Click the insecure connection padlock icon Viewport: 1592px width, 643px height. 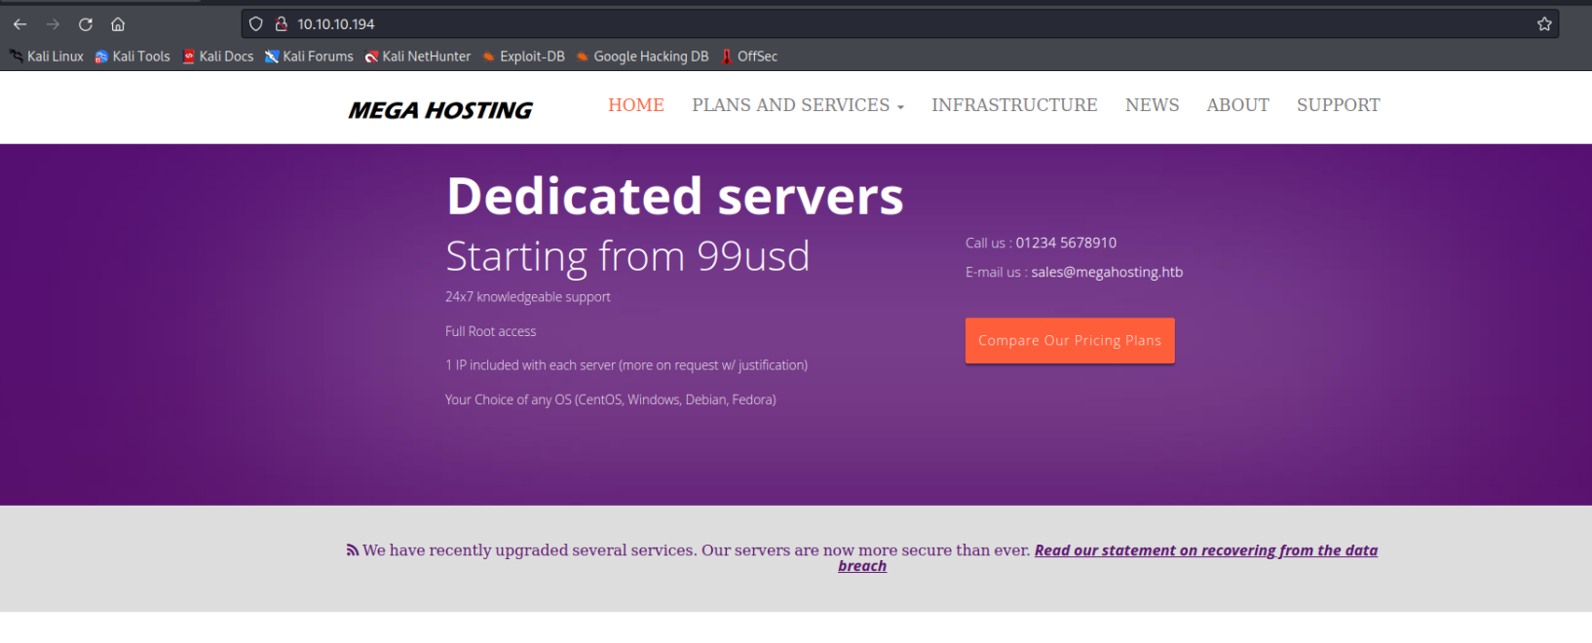tap(282, 24)
